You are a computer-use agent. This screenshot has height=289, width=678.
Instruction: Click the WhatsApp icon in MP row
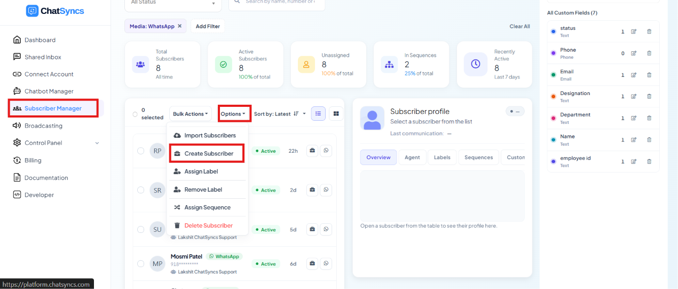326,263
